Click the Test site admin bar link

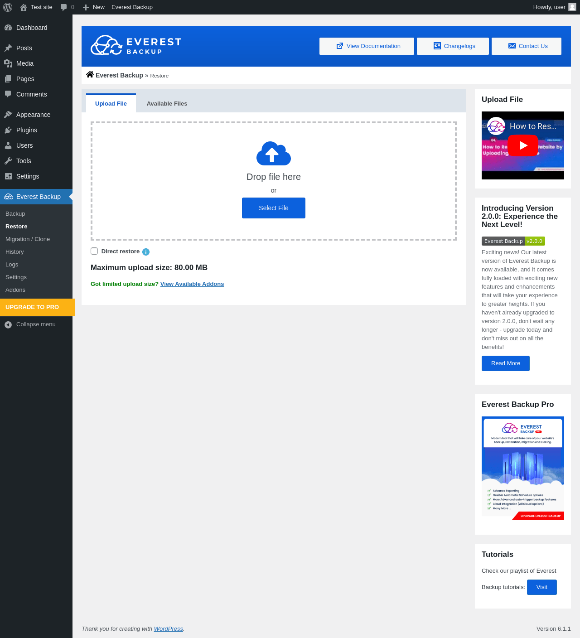click(x=42, y=7)
